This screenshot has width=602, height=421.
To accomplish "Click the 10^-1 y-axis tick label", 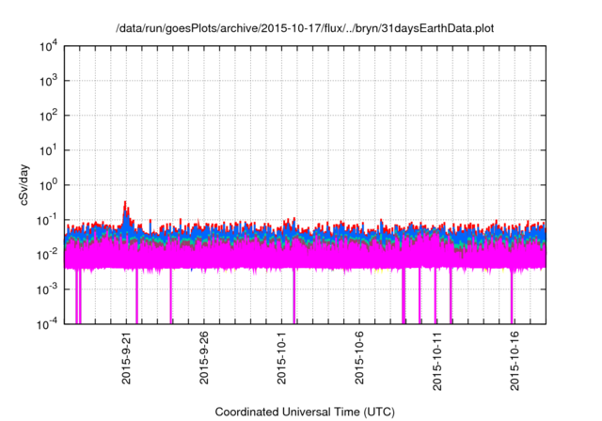I will point(47,220).
